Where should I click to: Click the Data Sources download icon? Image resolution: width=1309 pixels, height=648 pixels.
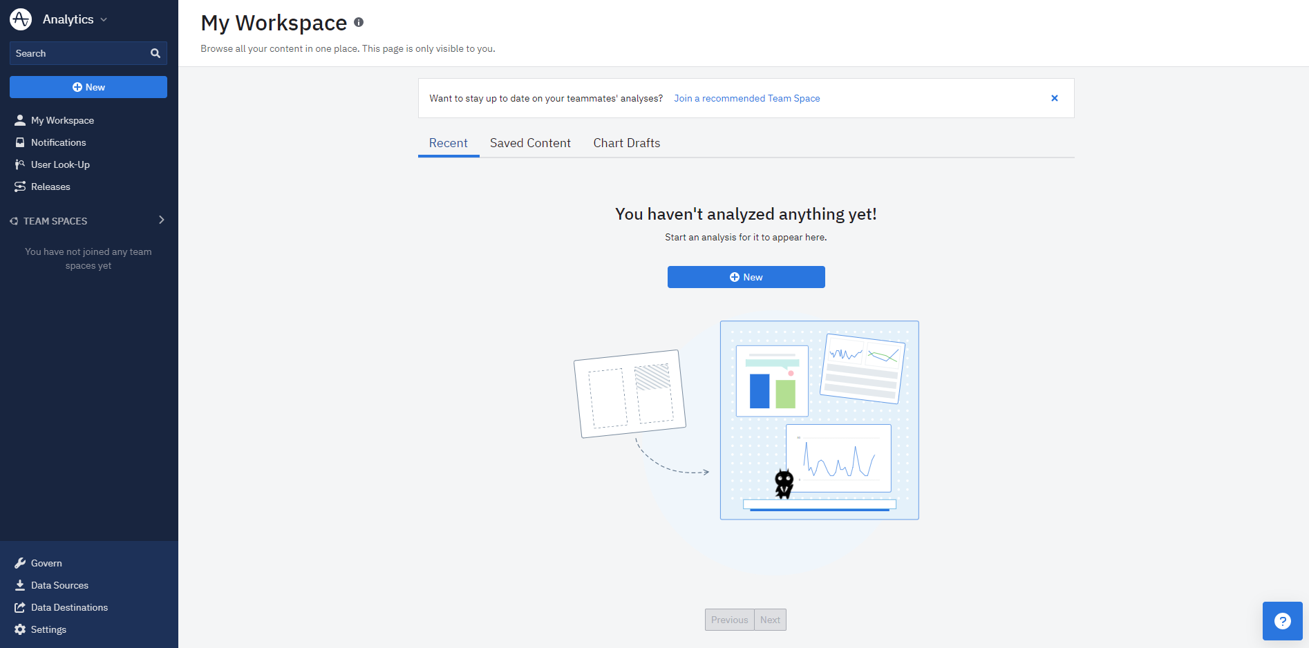pos(20,585)
